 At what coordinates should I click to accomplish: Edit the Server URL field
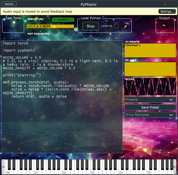click(x=50, y=26)
